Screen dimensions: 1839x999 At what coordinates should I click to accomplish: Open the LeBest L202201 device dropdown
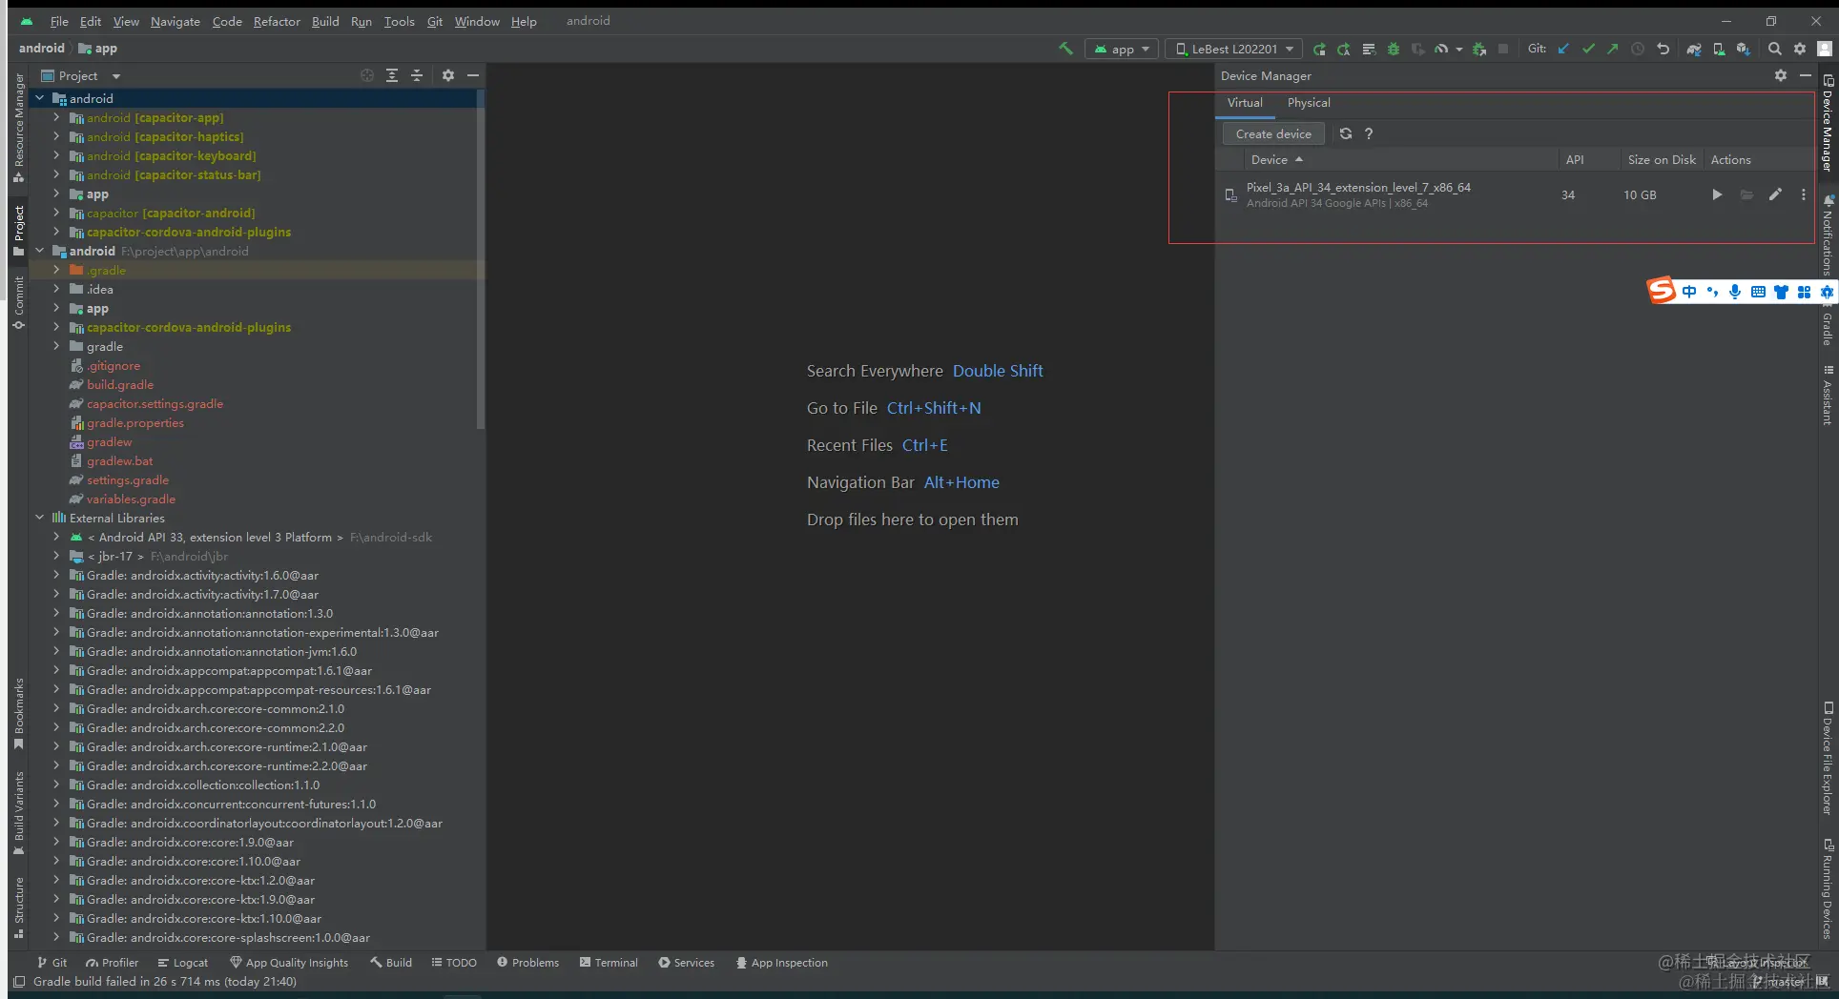(x=1233, y=49)
